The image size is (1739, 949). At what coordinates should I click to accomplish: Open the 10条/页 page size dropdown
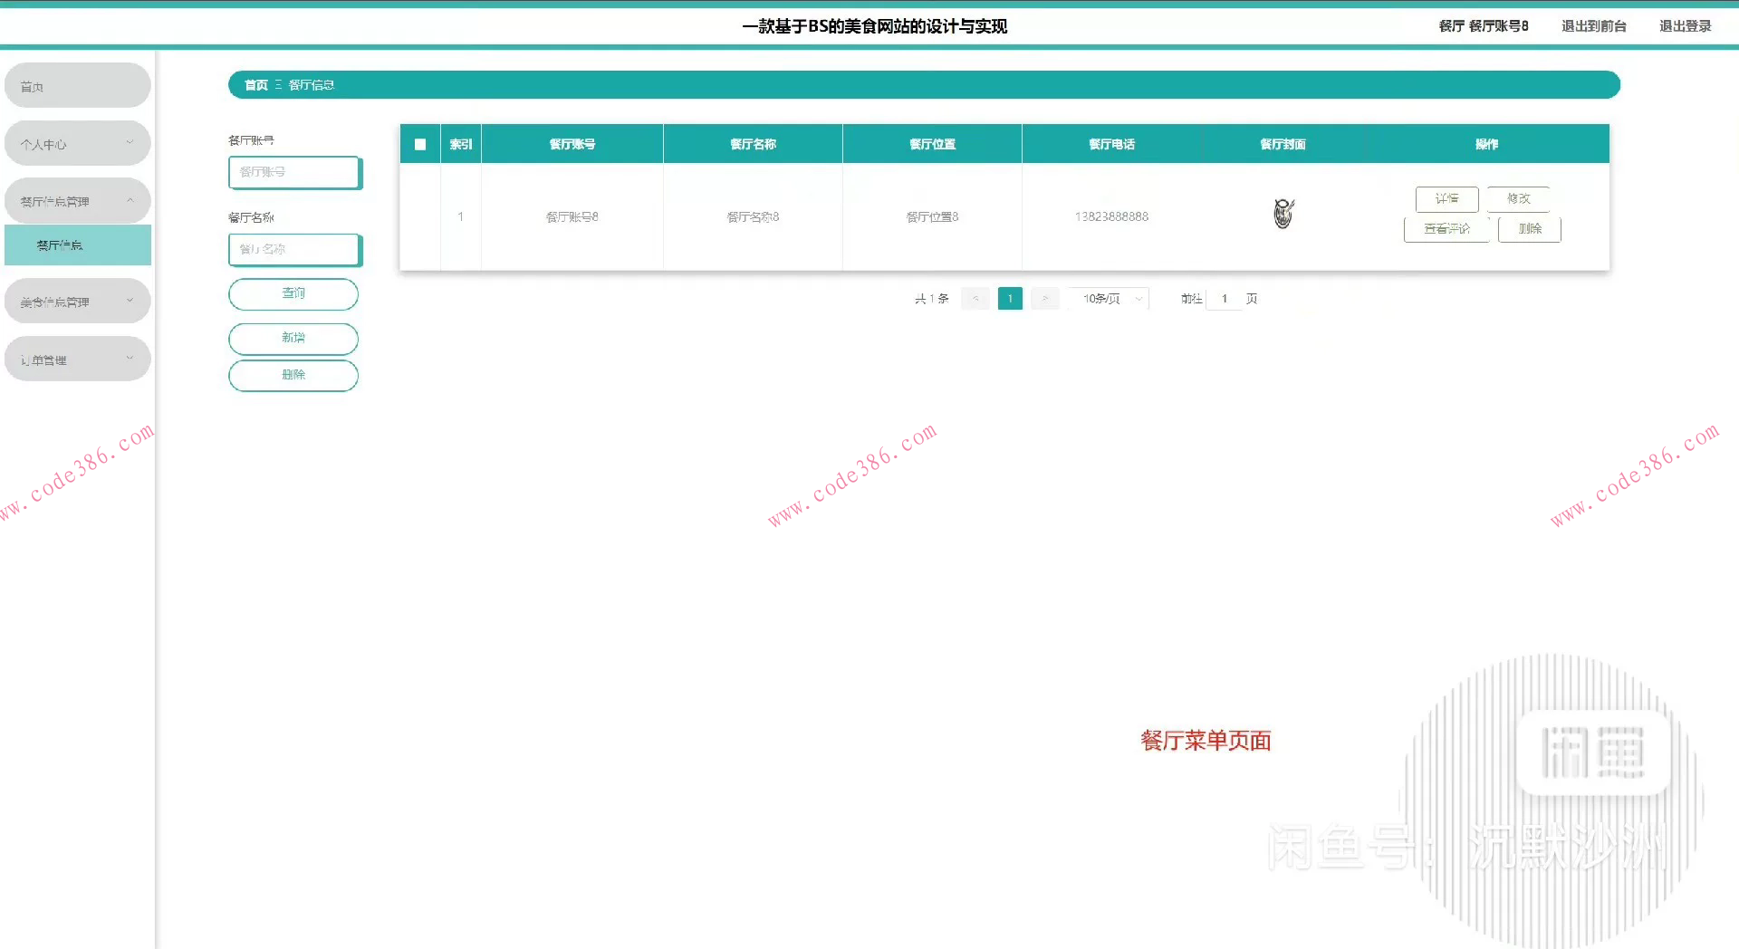(x=1107, y=298)
